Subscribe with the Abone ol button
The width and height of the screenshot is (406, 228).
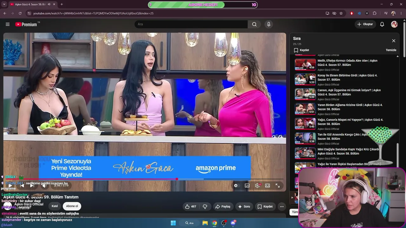(x=72, y=206)
